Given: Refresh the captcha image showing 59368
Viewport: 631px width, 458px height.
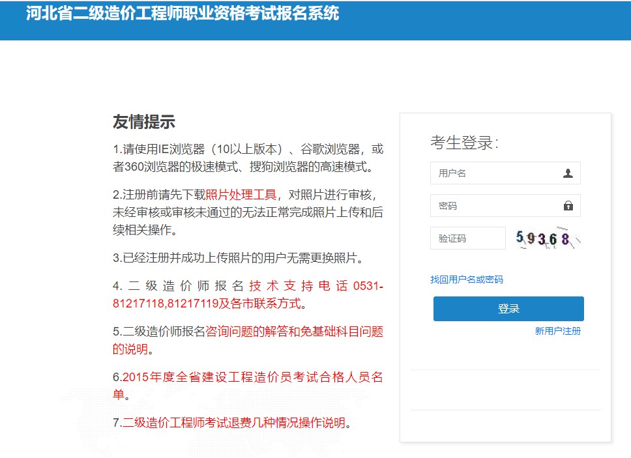Looking at the screenshot, I should [x=548, y=238].
